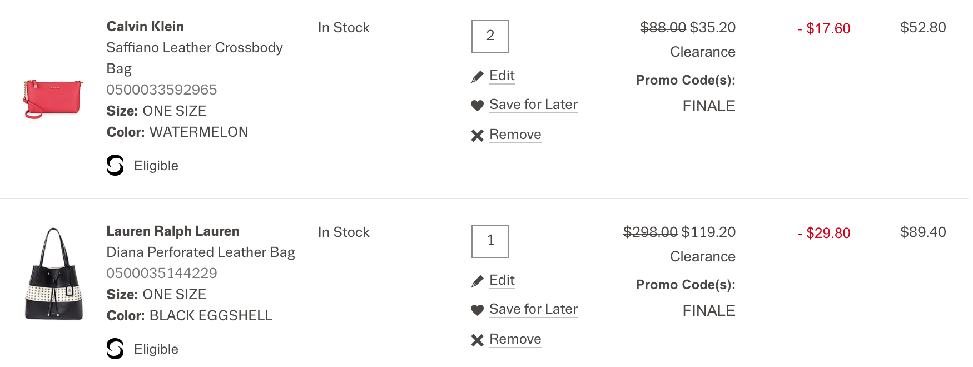The width and height of the screenshot is (973, 367).
Task: Remove the Calvin Klein crossbody bag link
Action: [x=515, y=135]
